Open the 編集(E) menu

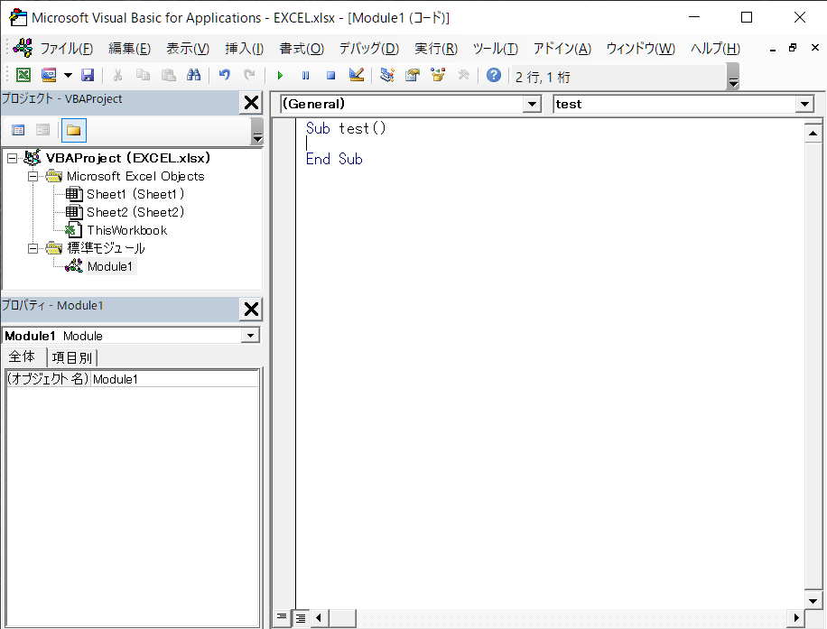[x=129, y=49]
